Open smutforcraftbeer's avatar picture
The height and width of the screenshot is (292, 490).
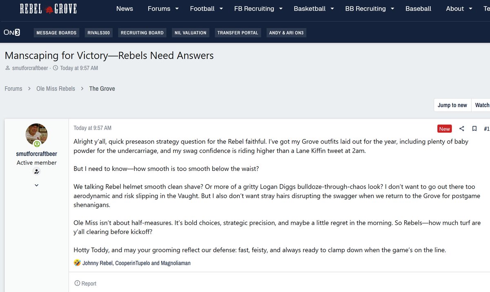(37, 135)
